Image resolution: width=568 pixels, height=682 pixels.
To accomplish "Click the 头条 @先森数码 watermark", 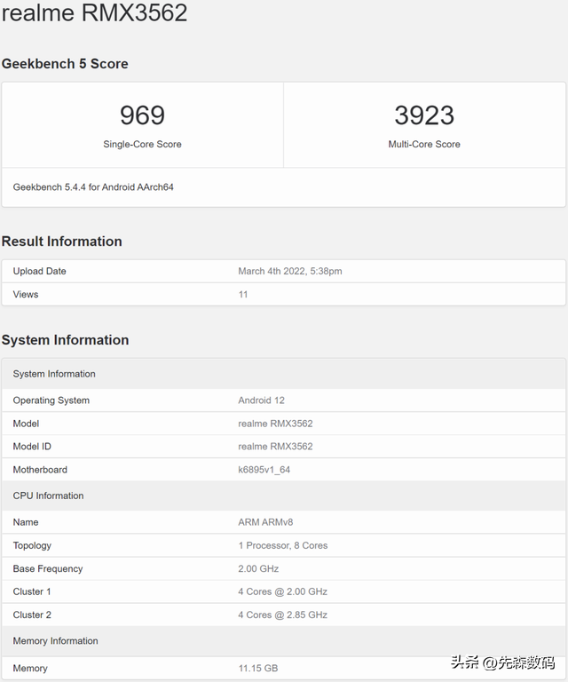I will tap(502, 662).
